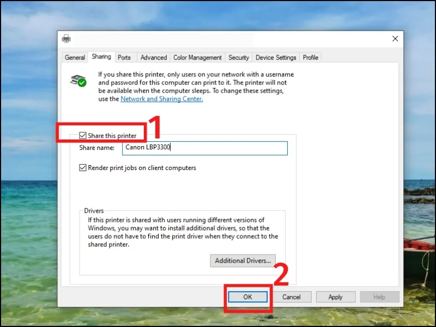Click the Share name text field
This screenshot has height=327, width=436.
click(204, 148)
